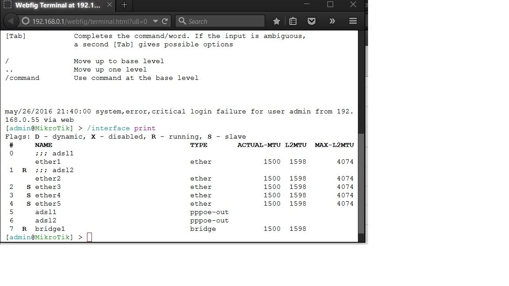Click the 'bridge1' interface name

pyautogui.click(x=50, y=229)
